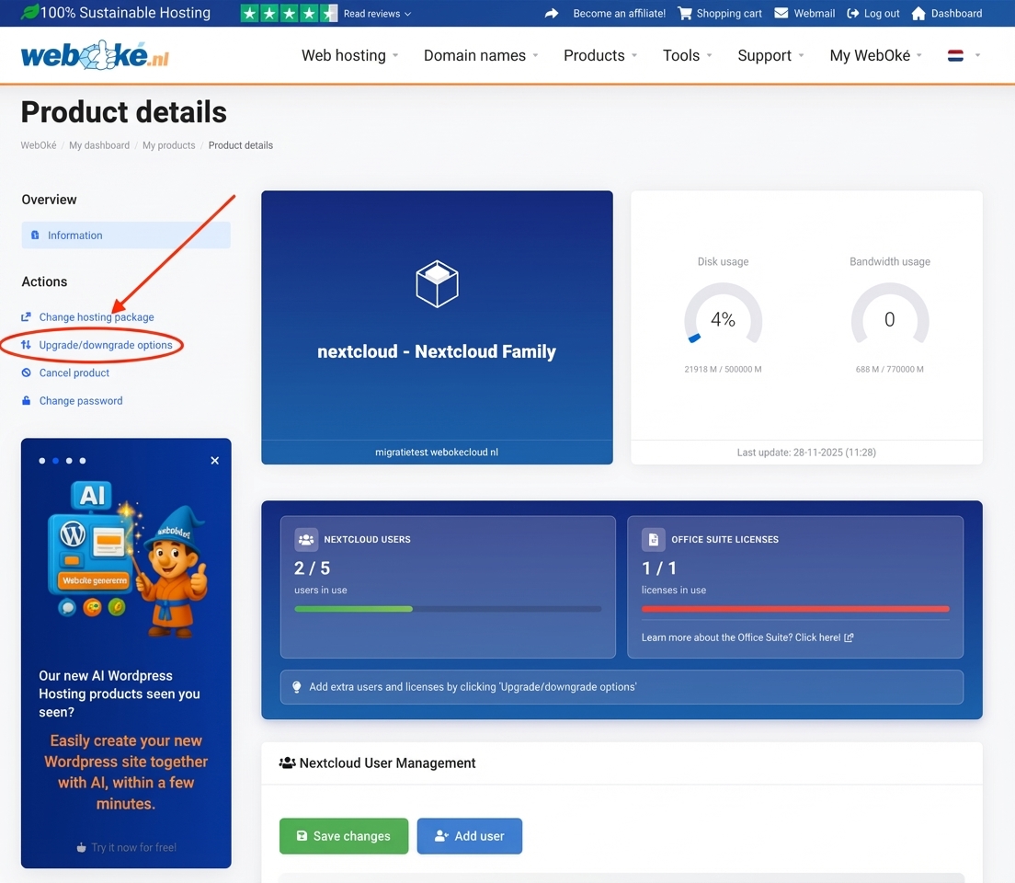Click Change password action
The height and width of the screenshot is (883, 1015).
pos(81,400)
